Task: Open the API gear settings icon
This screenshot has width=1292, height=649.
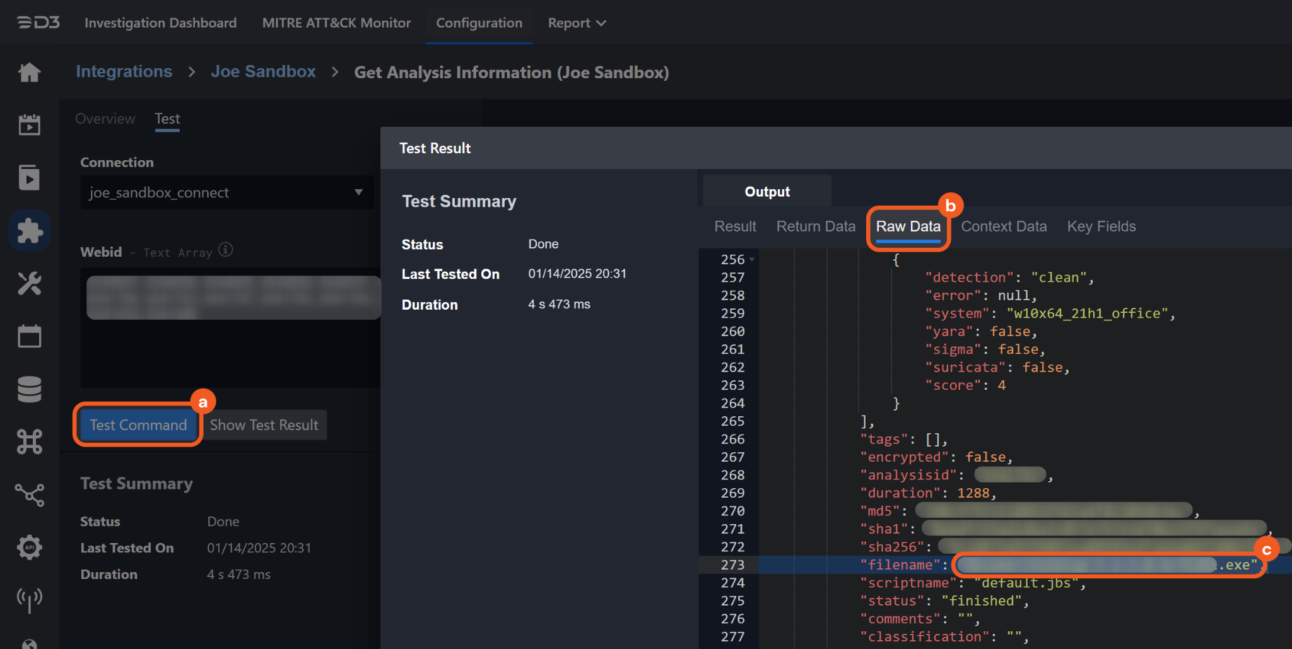Action: pyautogui.click(x=29, y=547)
